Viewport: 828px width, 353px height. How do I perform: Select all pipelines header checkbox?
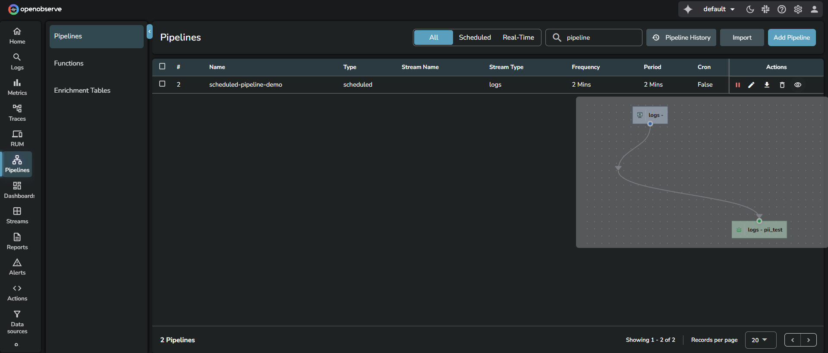pos(162,66)
